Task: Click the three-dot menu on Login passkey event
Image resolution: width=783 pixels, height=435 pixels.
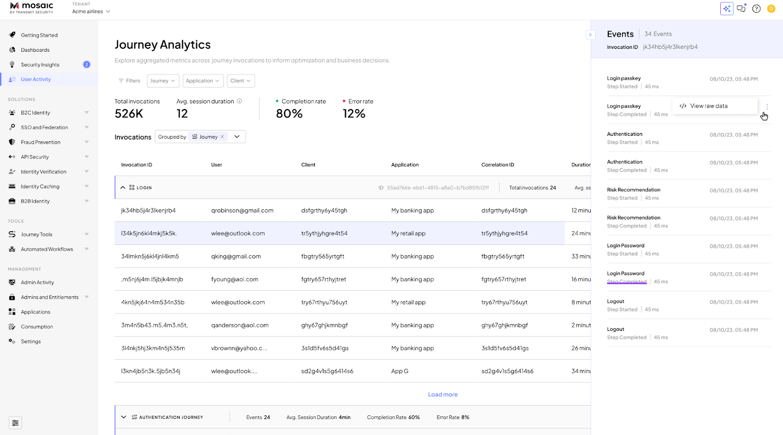Action: 767,107
